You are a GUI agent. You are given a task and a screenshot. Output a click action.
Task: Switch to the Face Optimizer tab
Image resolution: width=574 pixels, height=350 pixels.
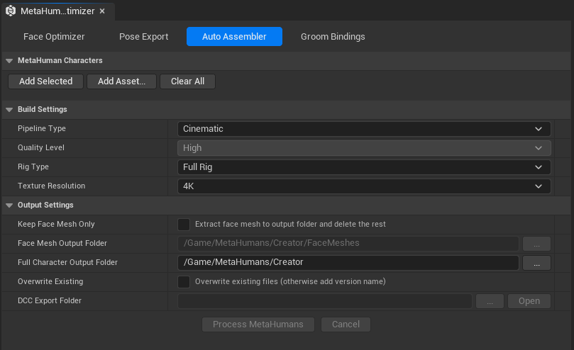(x=54, y=37)
